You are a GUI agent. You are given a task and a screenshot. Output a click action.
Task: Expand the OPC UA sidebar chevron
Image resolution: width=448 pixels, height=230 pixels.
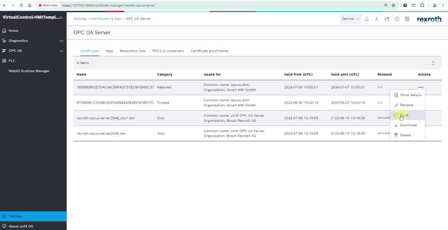pos(62,51)
